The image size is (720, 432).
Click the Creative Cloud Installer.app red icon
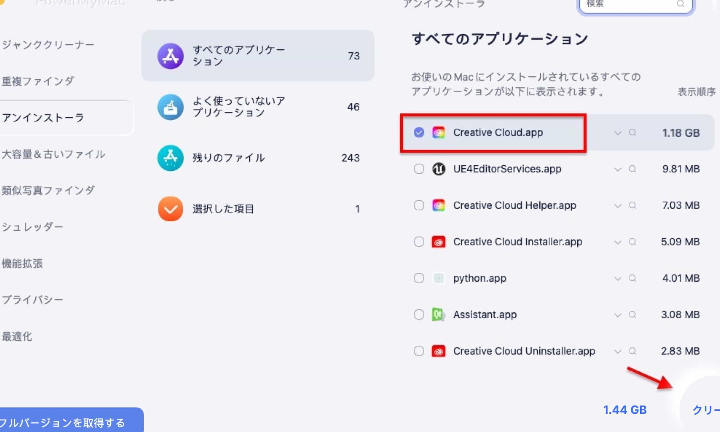(438, 242)
